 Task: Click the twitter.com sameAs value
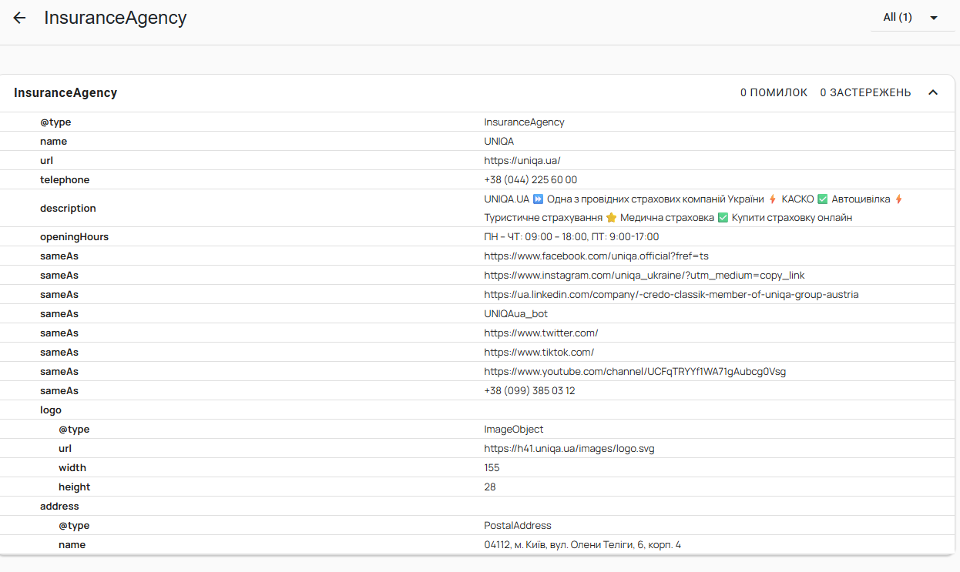coord(542,333)
